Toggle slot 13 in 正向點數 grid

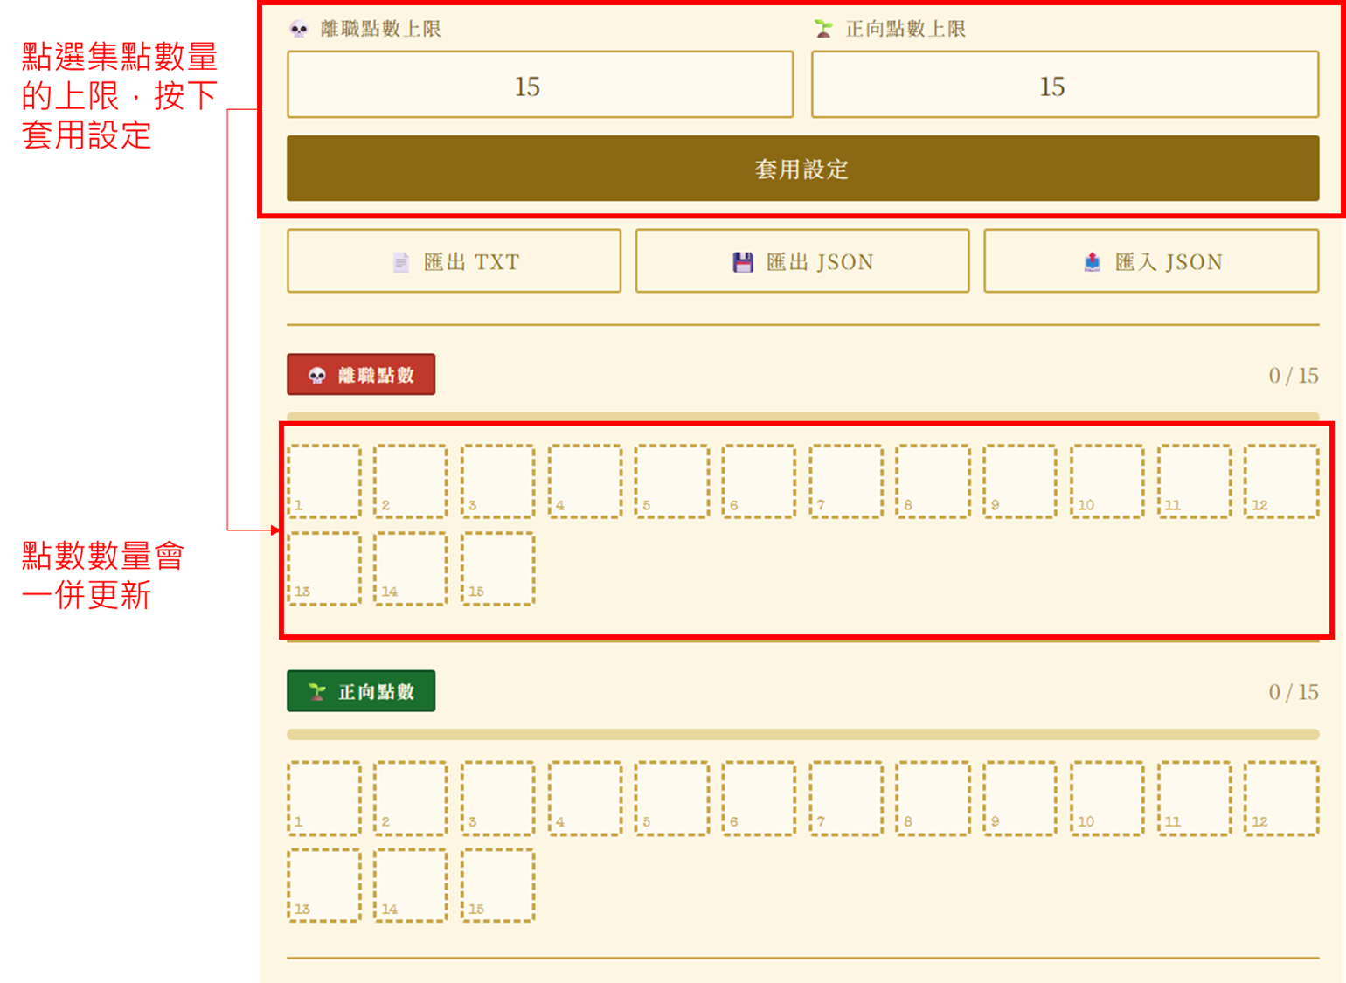(x=324, y=886)
